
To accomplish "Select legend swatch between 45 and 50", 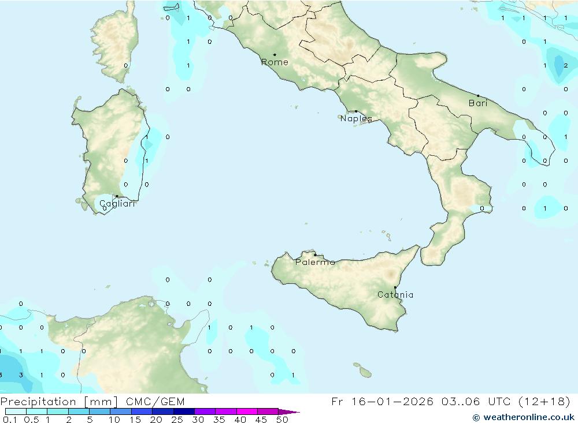I will coord(268,411).
